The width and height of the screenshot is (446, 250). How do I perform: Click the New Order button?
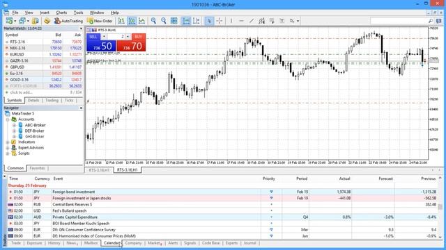pos(100,21)
